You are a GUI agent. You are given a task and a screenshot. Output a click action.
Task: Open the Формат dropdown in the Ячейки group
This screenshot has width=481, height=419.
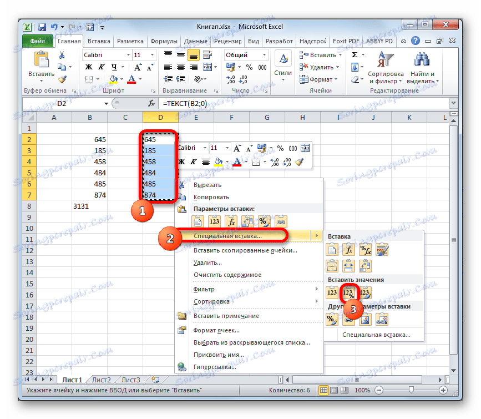[x=336, y=79]
